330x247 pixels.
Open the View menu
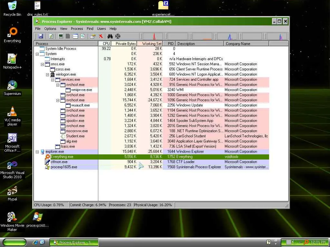click(63, 29)
